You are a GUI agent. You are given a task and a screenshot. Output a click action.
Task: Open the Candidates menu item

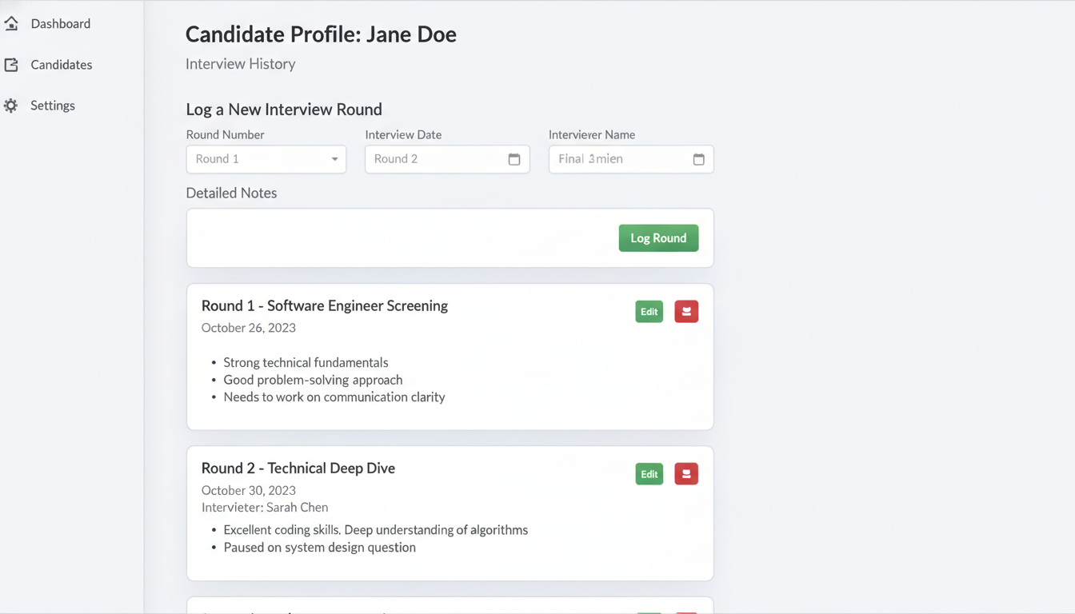pos(61,65)
